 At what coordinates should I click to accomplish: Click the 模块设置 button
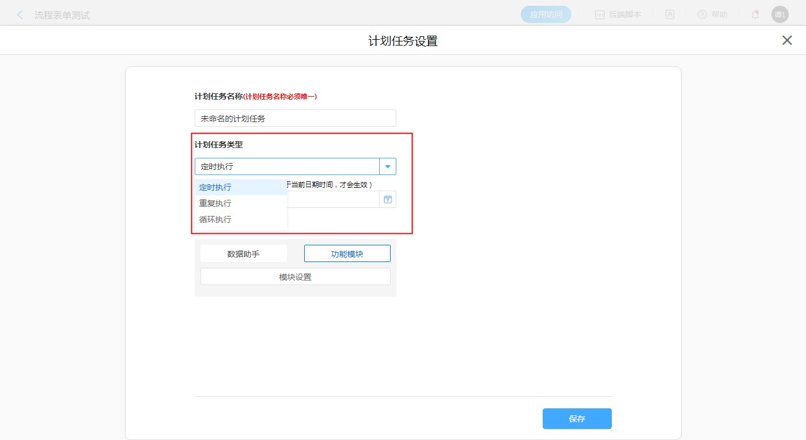(295, 276)
